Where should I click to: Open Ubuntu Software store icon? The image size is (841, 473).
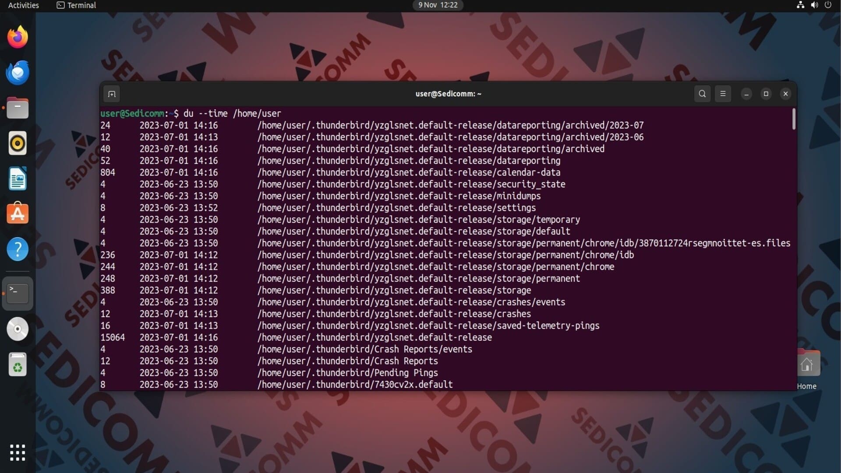(18, 214)
